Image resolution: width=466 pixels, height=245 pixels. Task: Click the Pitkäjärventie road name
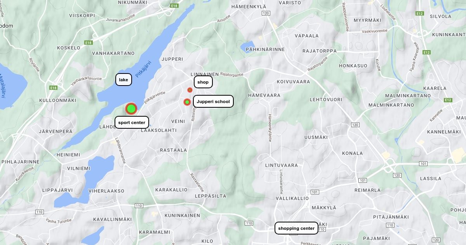coord(155,98)
